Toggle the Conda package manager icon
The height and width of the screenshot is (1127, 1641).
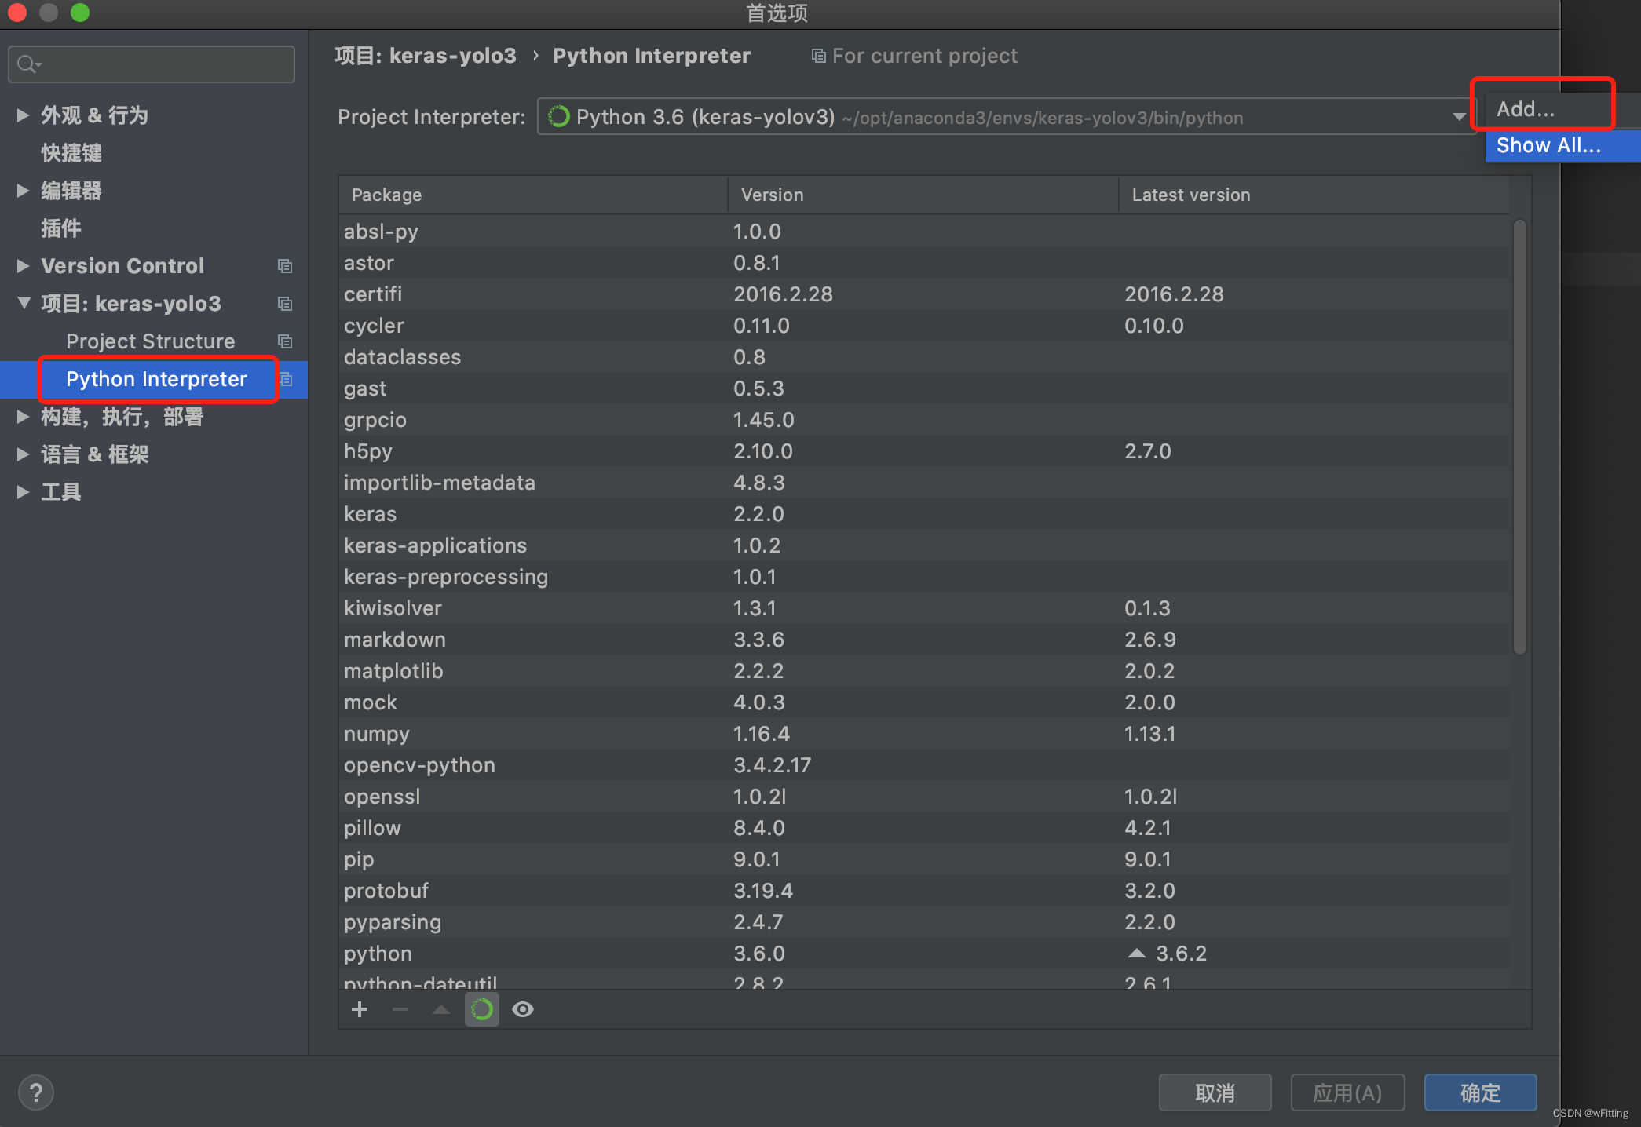click(482, 1009)
